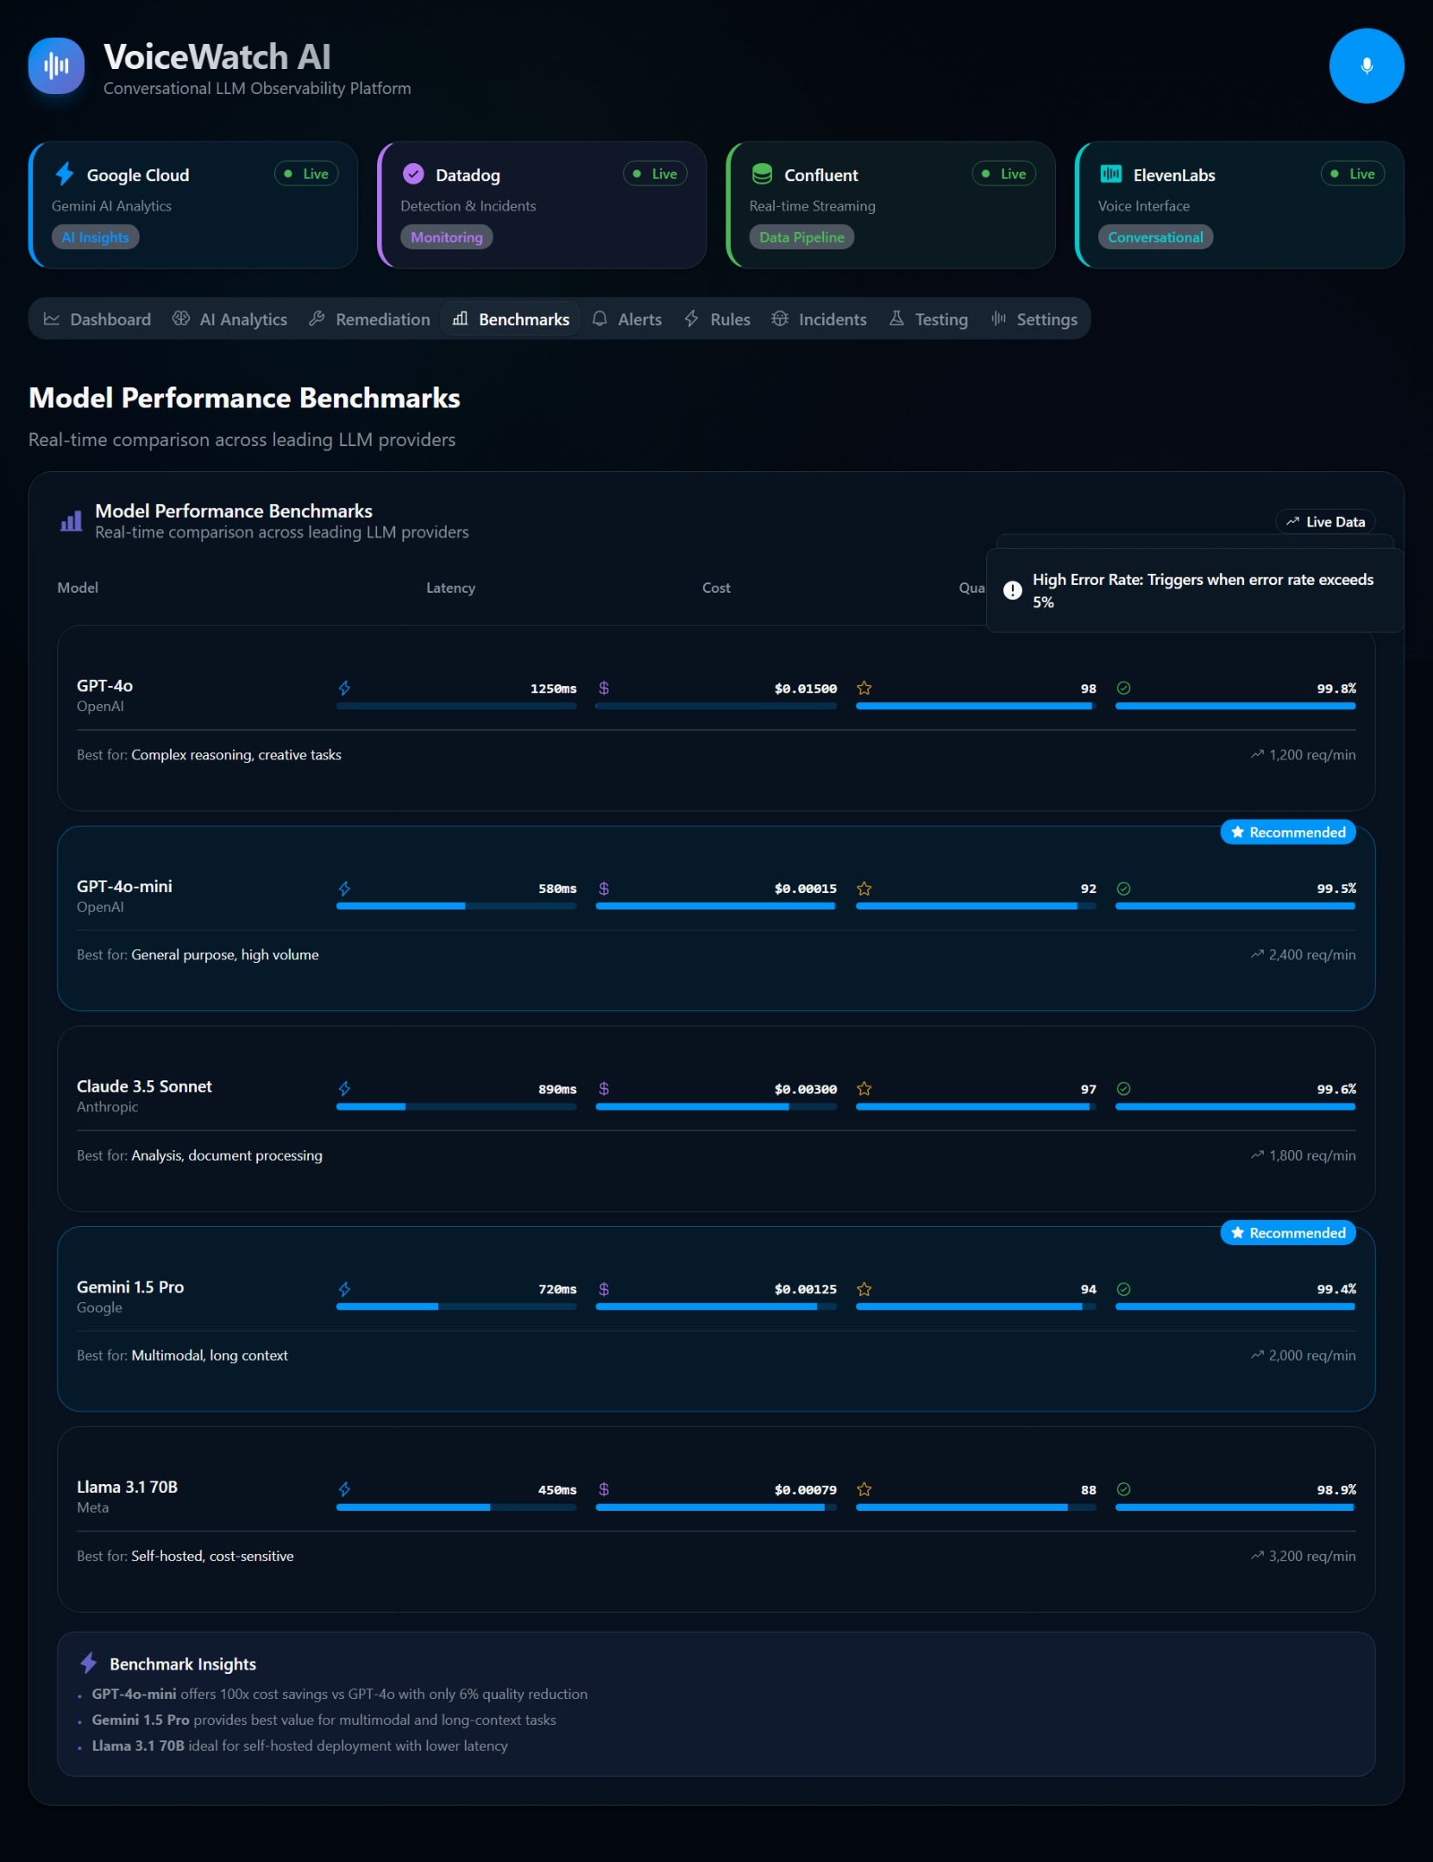
Task: Click the Live badge on Confluent card
Action: click(1003, 174)
